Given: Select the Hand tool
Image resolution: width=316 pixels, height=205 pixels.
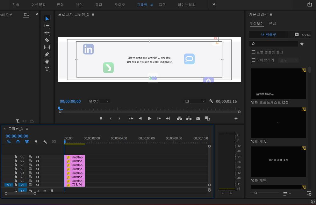Looking at the screenshot, I should coord(47,61).
